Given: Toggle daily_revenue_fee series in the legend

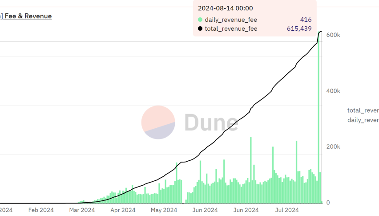Looking at the screenshot, I should point(363,120).
